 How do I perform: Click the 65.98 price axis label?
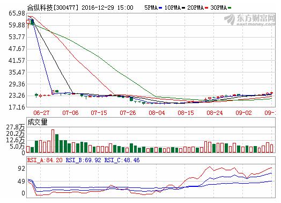(17, 13)
